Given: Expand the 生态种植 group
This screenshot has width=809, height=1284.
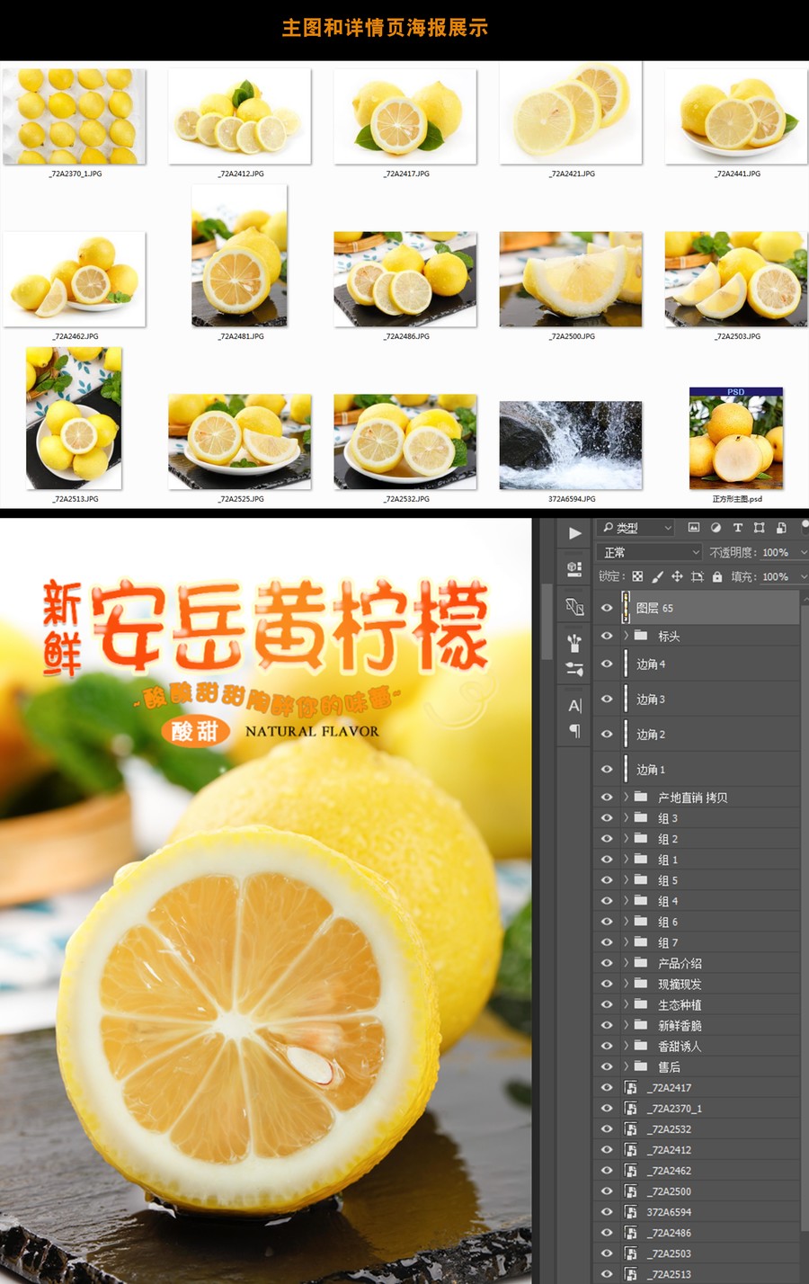Looking at the screenshot, I should click(x=626, y=1004).
